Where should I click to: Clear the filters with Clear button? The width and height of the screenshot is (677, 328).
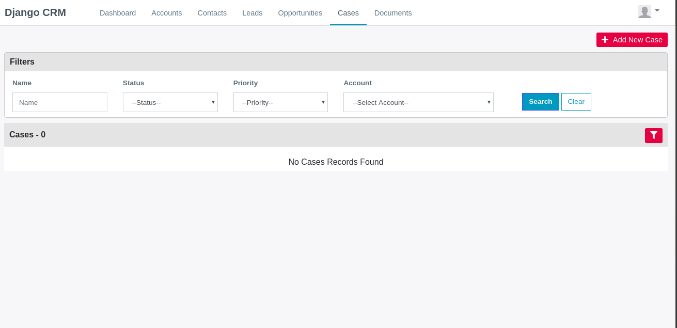576,102
